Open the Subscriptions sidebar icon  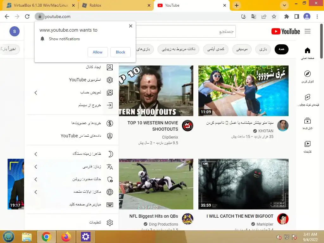308,121
